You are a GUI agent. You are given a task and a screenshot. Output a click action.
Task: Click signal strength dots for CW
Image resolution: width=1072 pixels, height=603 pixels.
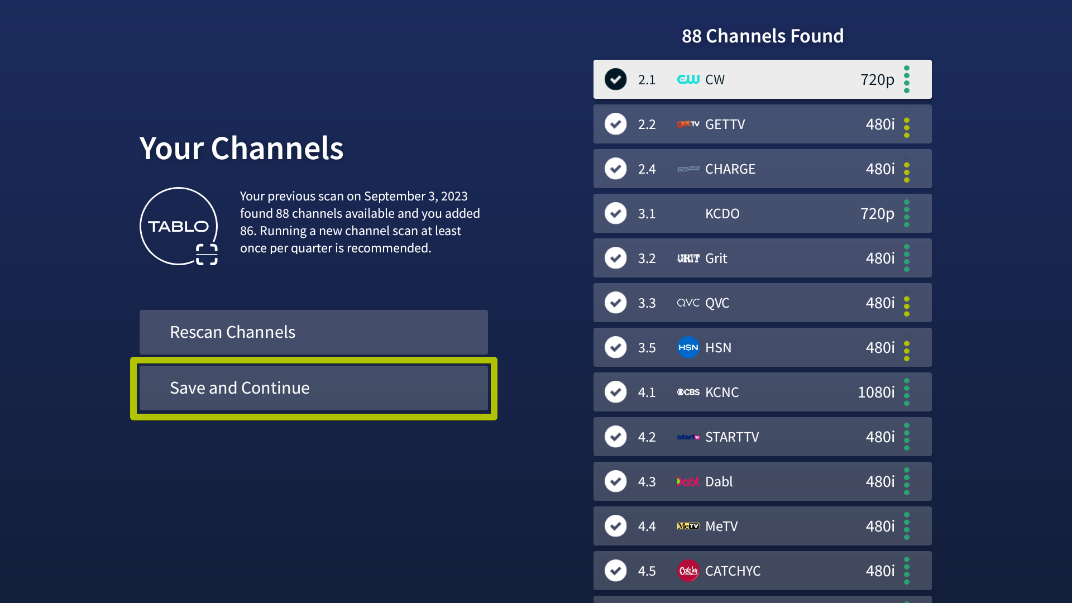click(907, 79)
